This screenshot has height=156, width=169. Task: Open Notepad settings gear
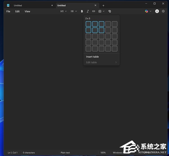(x=163, y=11)
